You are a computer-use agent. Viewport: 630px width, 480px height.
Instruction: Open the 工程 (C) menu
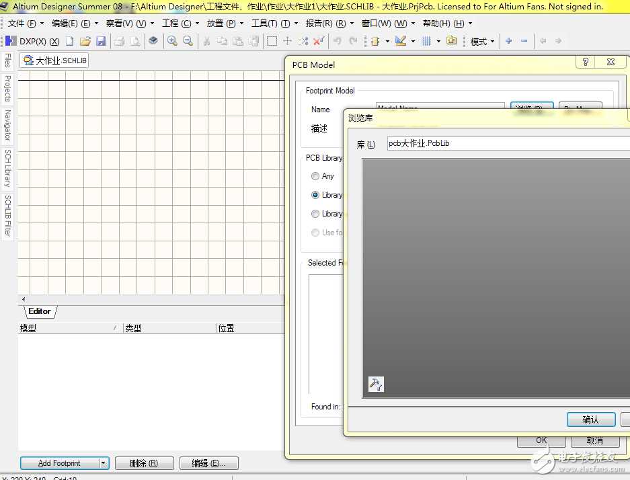pos(180,24)
